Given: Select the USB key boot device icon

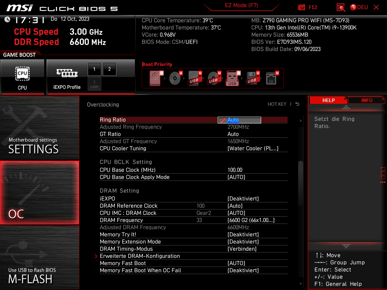Looking at the screenshot, I should pos(232,79).
